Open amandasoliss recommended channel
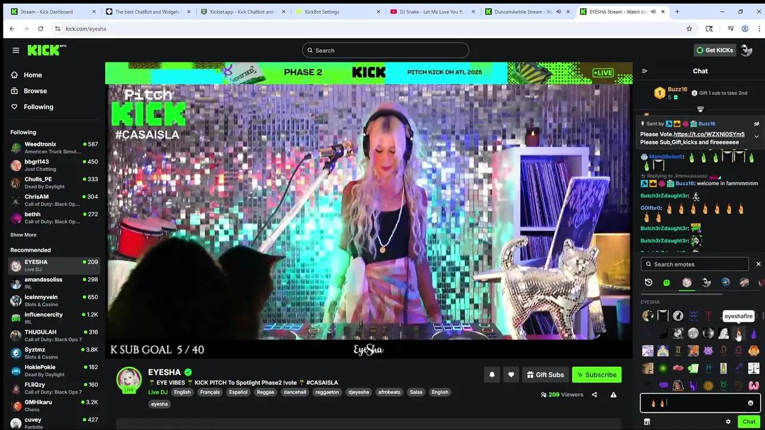 [54, 283]
